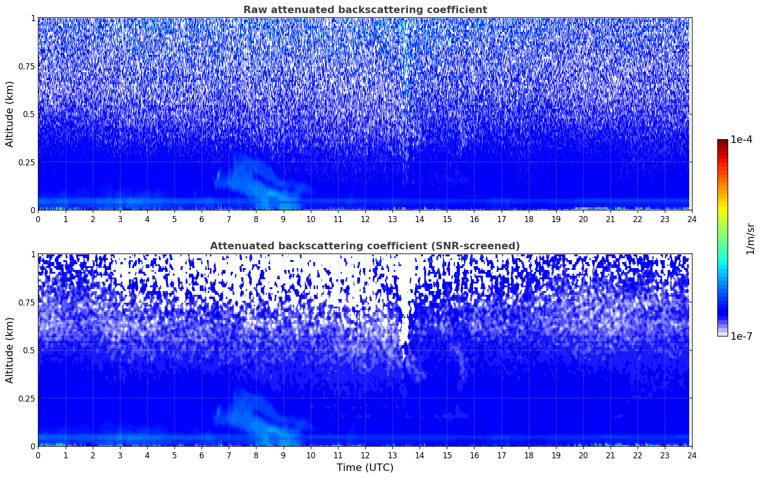Select hour "6" on the raw plot's time axis

pos(202,219)
